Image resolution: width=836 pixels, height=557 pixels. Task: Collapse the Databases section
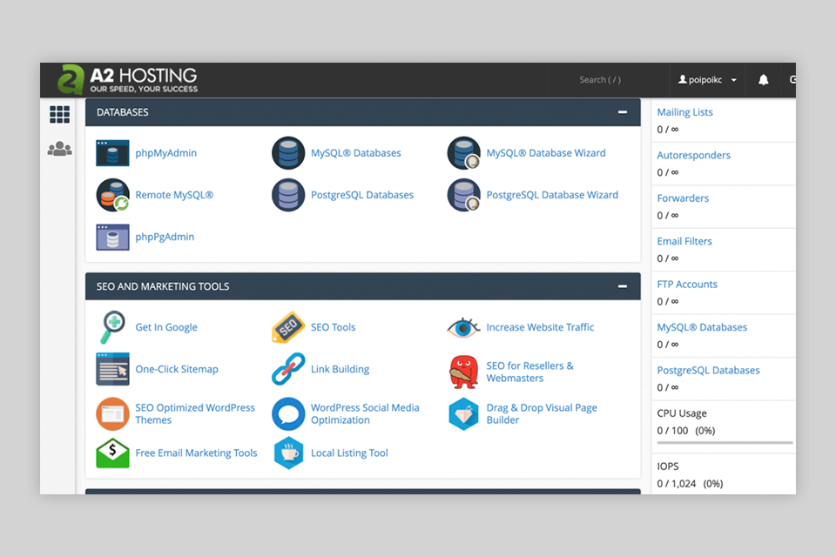click(x=622, y=112)
